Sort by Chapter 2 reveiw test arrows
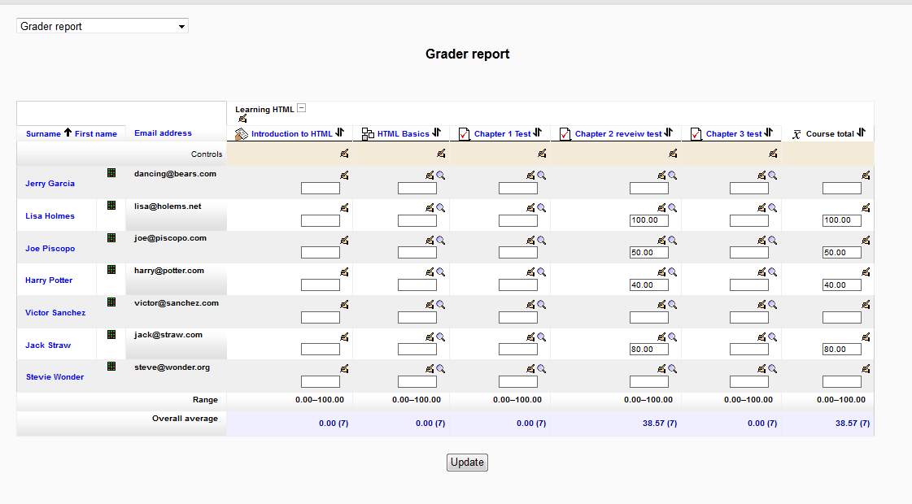This screenshot has height=504, width=912. tap(668, 133)
